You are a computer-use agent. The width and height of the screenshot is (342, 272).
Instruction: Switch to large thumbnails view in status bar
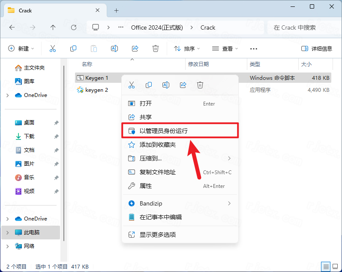click(x=335, y=266)
